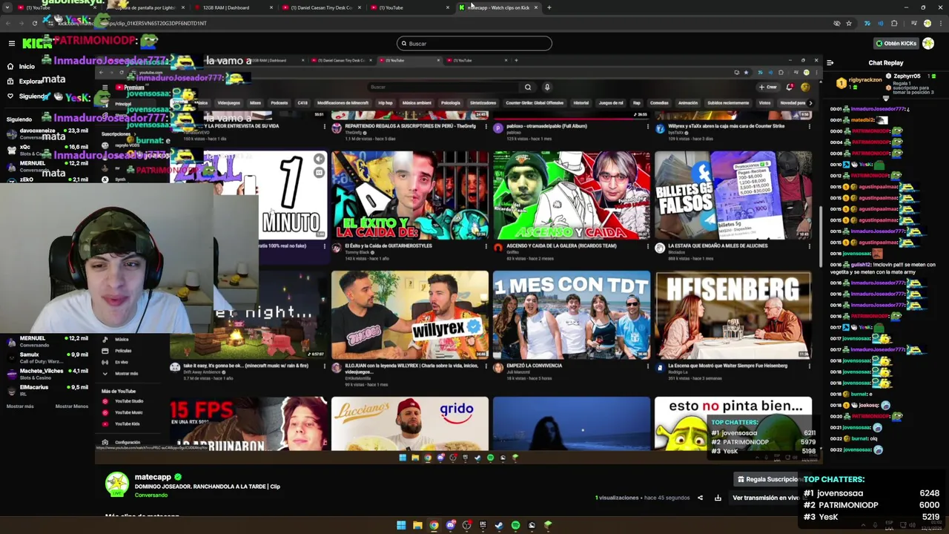Reload the page
This screenshot has width=949, height=534.
tap(34, 23)
